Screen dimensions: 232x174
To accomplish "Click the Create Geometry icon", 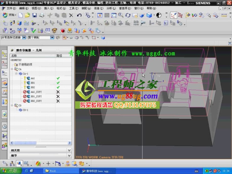I will pyautogui.click(x=19, y=23).
